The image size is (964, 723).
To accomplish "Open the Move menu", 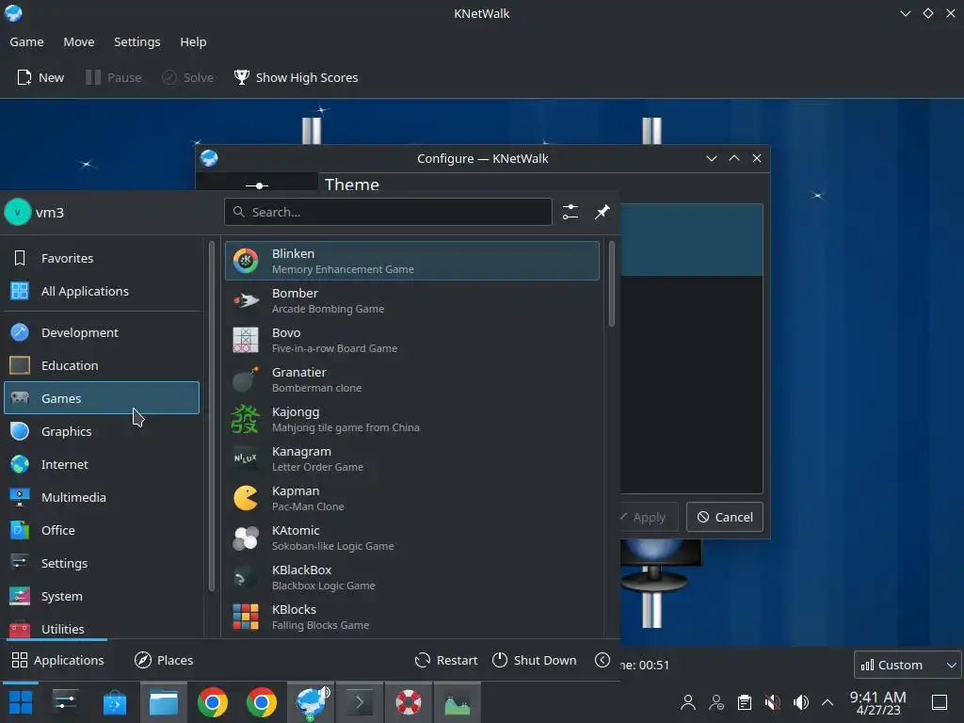I will [79, 41].
